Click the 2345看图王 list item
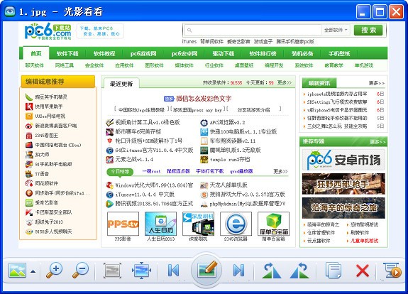The height and width of the screenshot is (294, 408). 47,136
